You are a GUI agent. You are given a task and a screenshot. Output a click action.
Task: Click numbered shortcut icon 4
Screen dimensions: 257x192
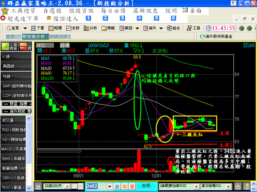click(139, 18)
